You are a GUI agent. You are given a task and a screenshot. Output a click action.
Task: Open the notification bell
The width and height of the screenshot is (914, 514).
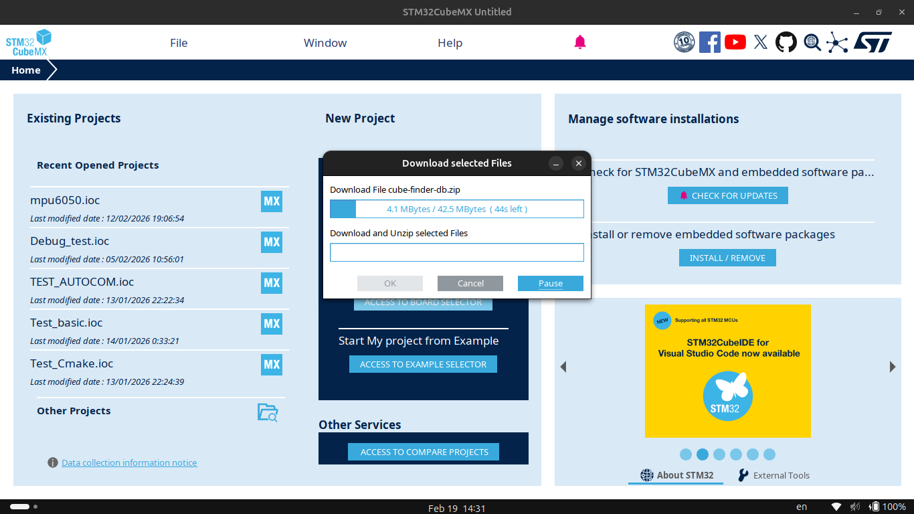click(580, 42)
